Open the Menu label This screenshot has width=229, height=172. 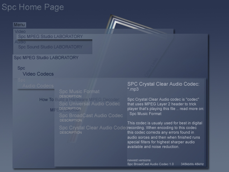[19, 25]
